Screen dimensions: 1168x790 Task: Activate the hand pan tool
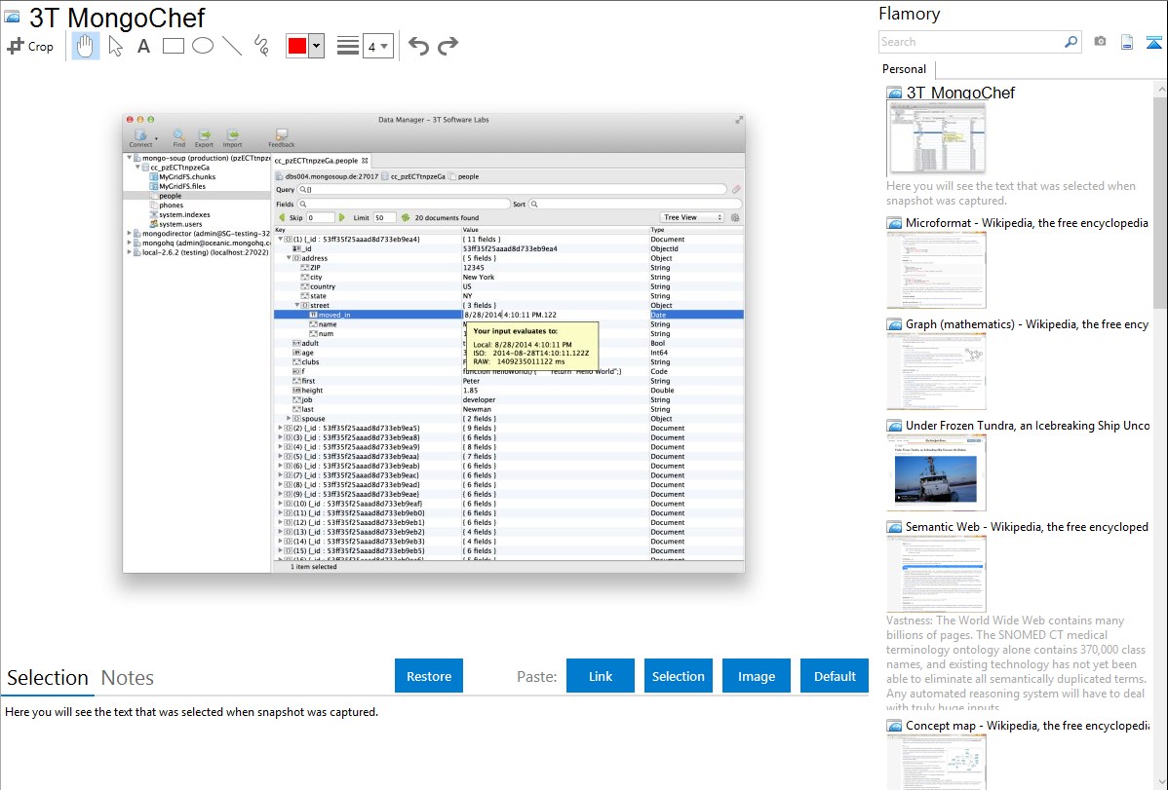(x=86, y=46)
